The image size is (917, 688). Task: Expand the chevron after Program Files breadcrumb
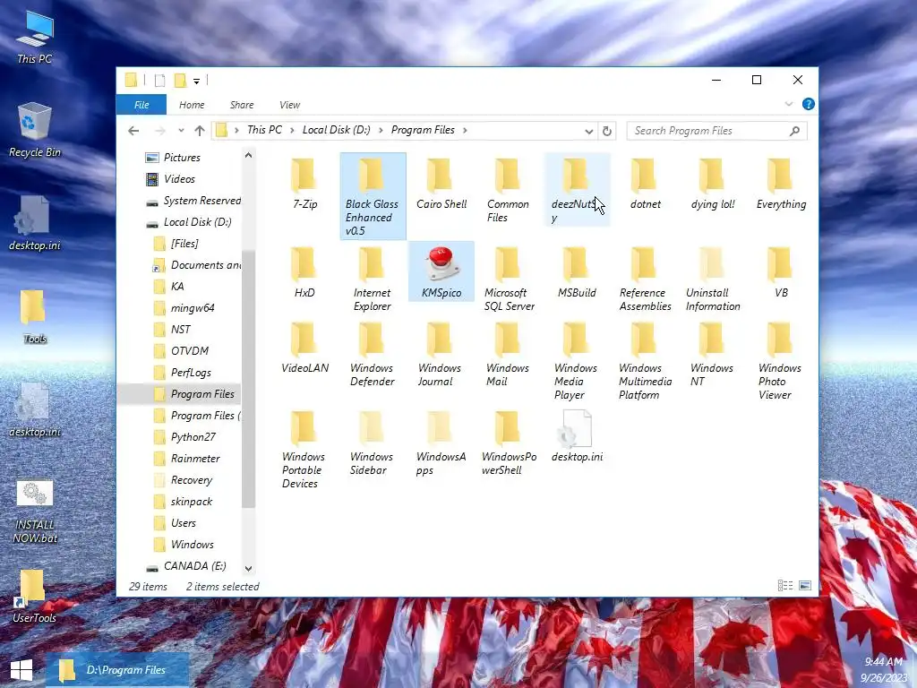click(466, 130)
